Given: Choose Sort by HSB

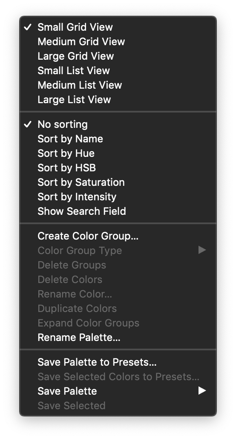Looking at the screenshot, I should pos(118,168).
